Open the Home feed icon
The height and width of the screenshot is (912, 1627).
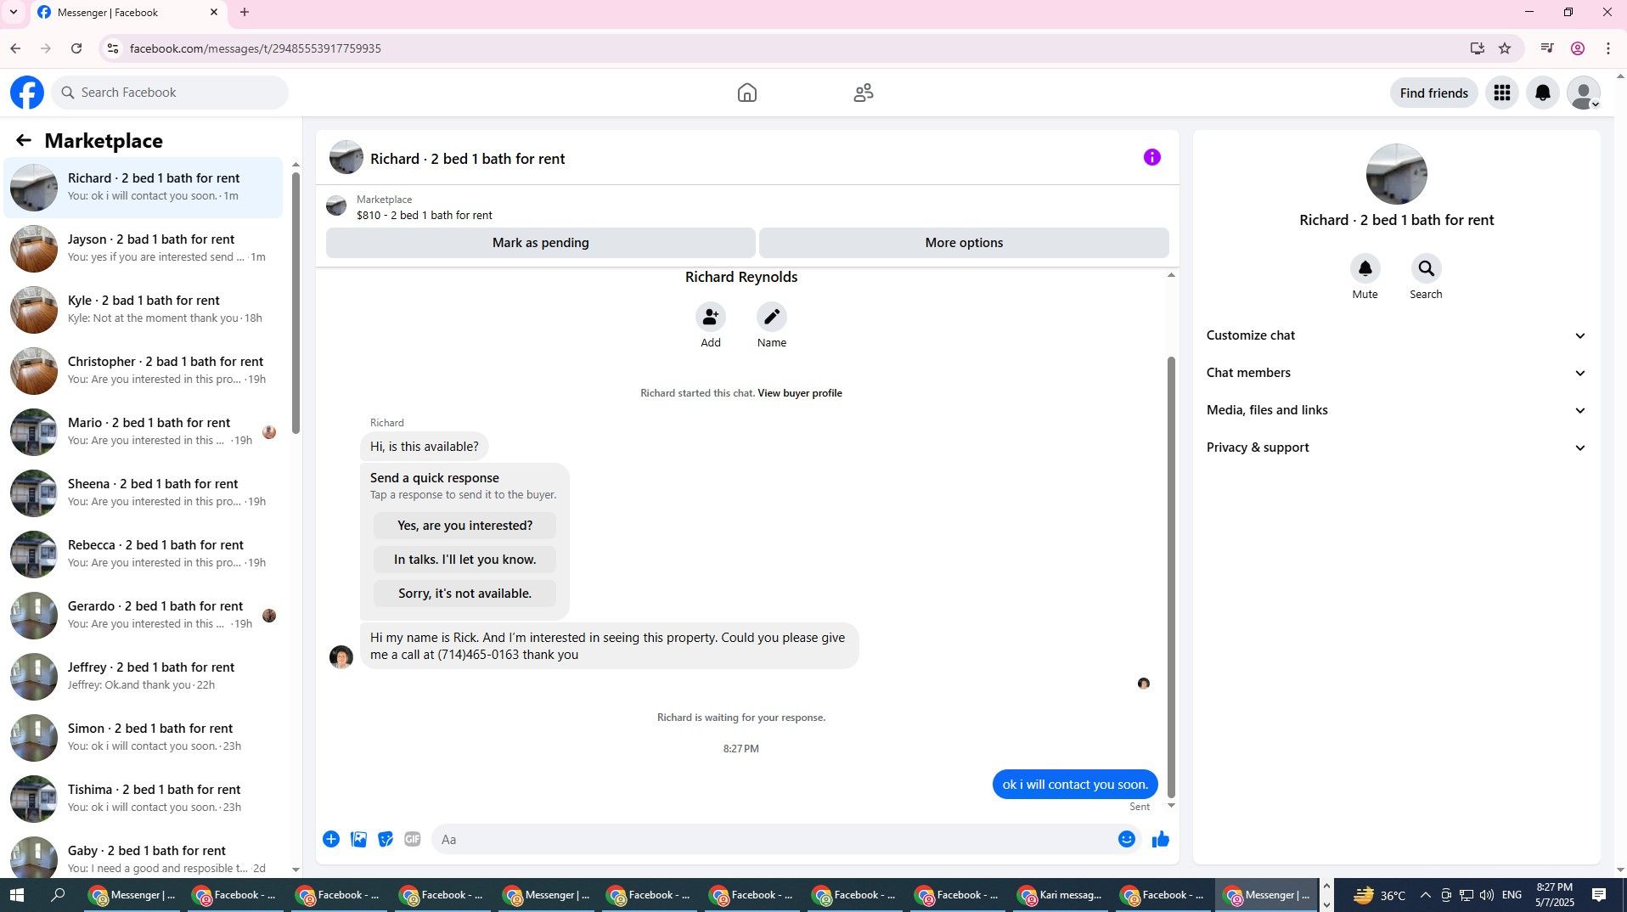[746, 93]
